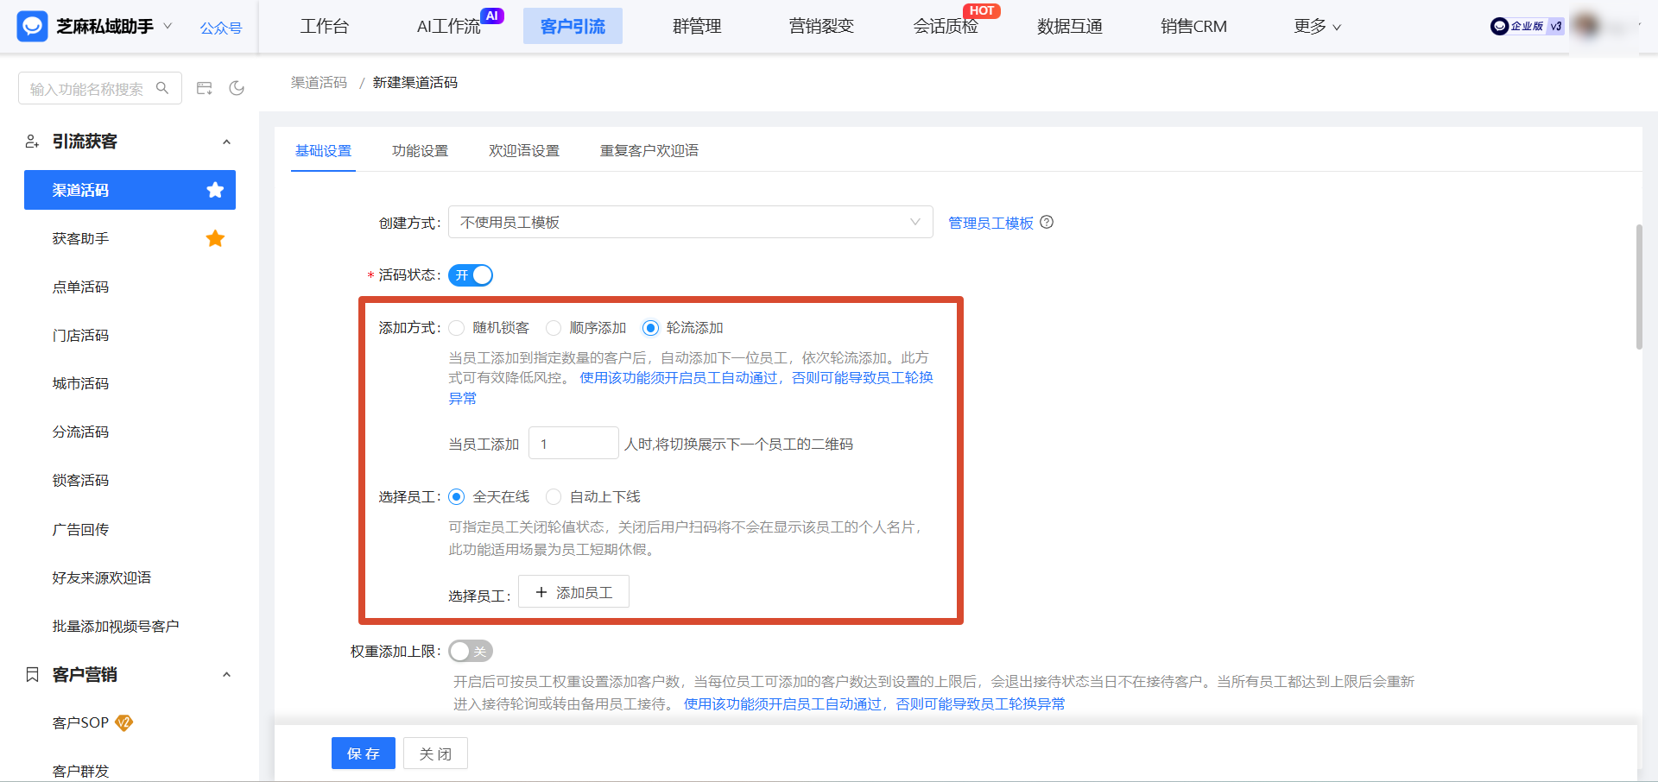
Task: Open the 芝麻私域助手 product switcher arrow
Action: coord(168,26)
